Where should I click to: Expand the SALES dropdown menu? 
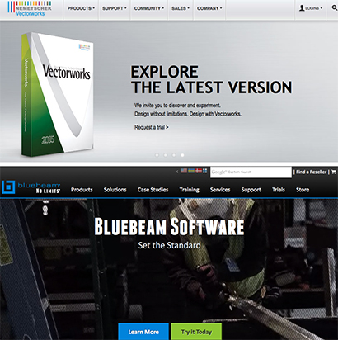point(181,8)
